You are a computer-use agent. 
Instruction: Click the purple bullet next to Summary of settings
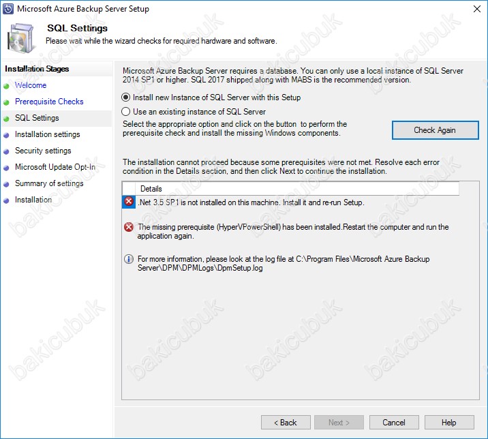point(6,184)
